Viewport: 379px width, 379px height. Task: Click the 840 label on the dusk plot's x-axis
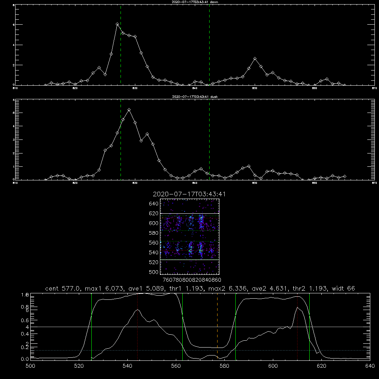click(195, 183)
